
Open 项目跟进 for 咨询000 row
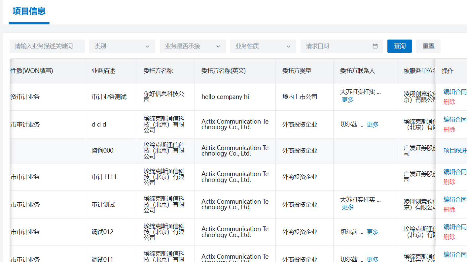click(455, 151)
